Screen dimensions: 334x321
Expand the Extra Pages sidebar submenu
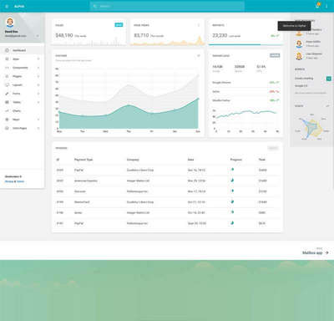(x=38, y=128)
